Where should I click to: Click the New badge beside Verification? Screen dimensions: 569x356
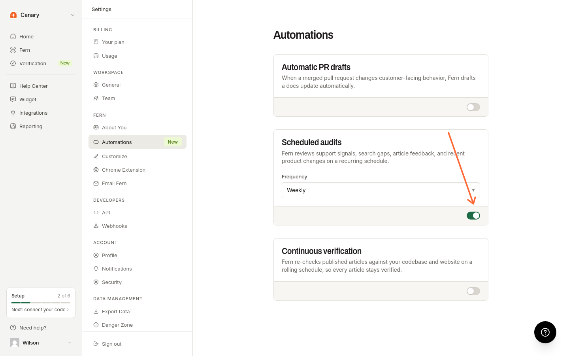(65, 63)
